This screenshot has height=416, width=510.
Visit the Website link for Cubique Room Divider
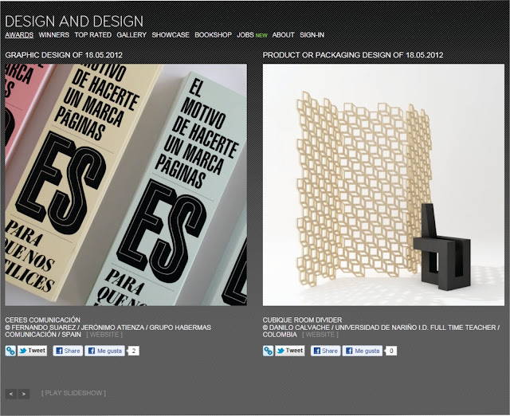(x=320, y=335)
